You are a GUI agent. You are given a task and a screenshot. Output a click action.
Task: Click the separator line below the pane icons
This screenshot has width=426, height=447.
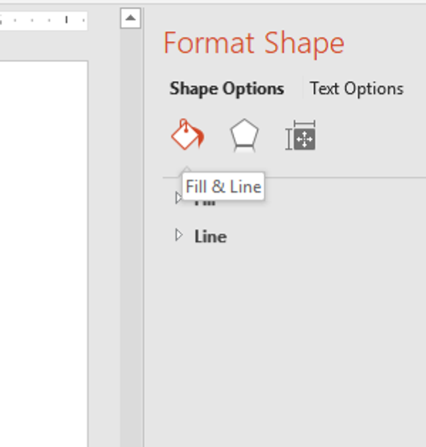tap(346, 178)
